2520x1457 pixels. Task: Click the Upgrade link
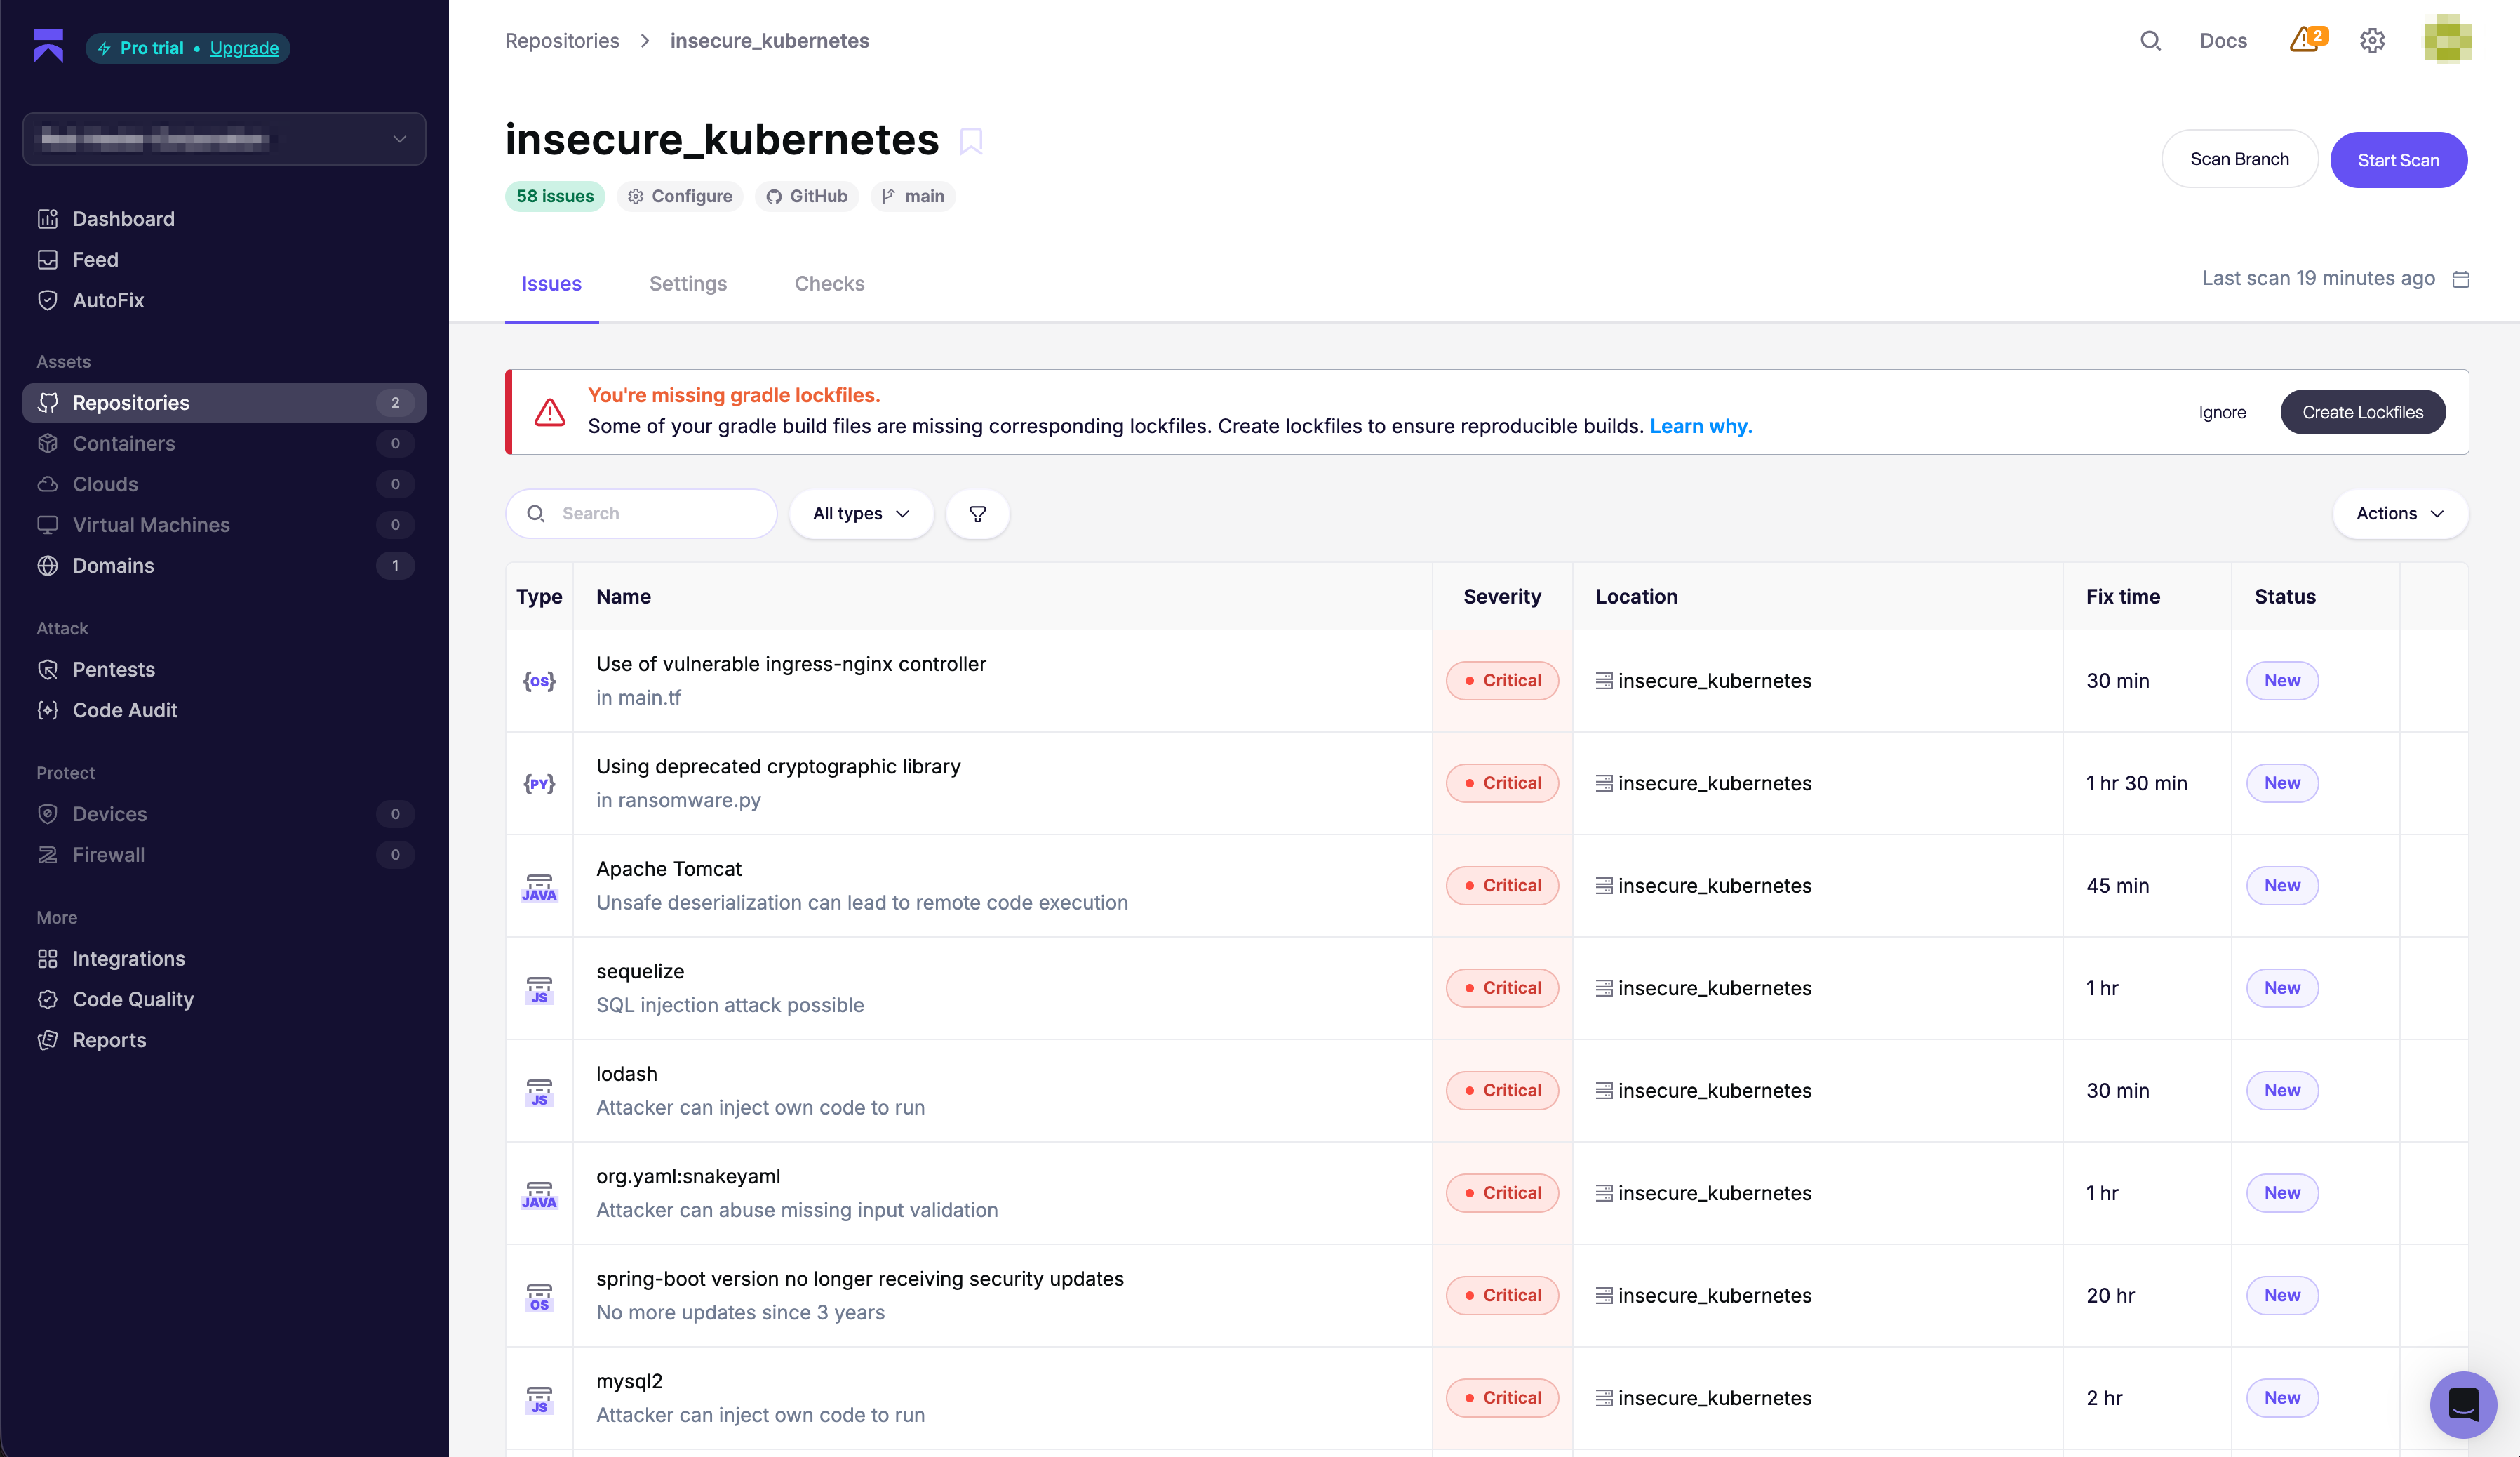click(244, 48)
